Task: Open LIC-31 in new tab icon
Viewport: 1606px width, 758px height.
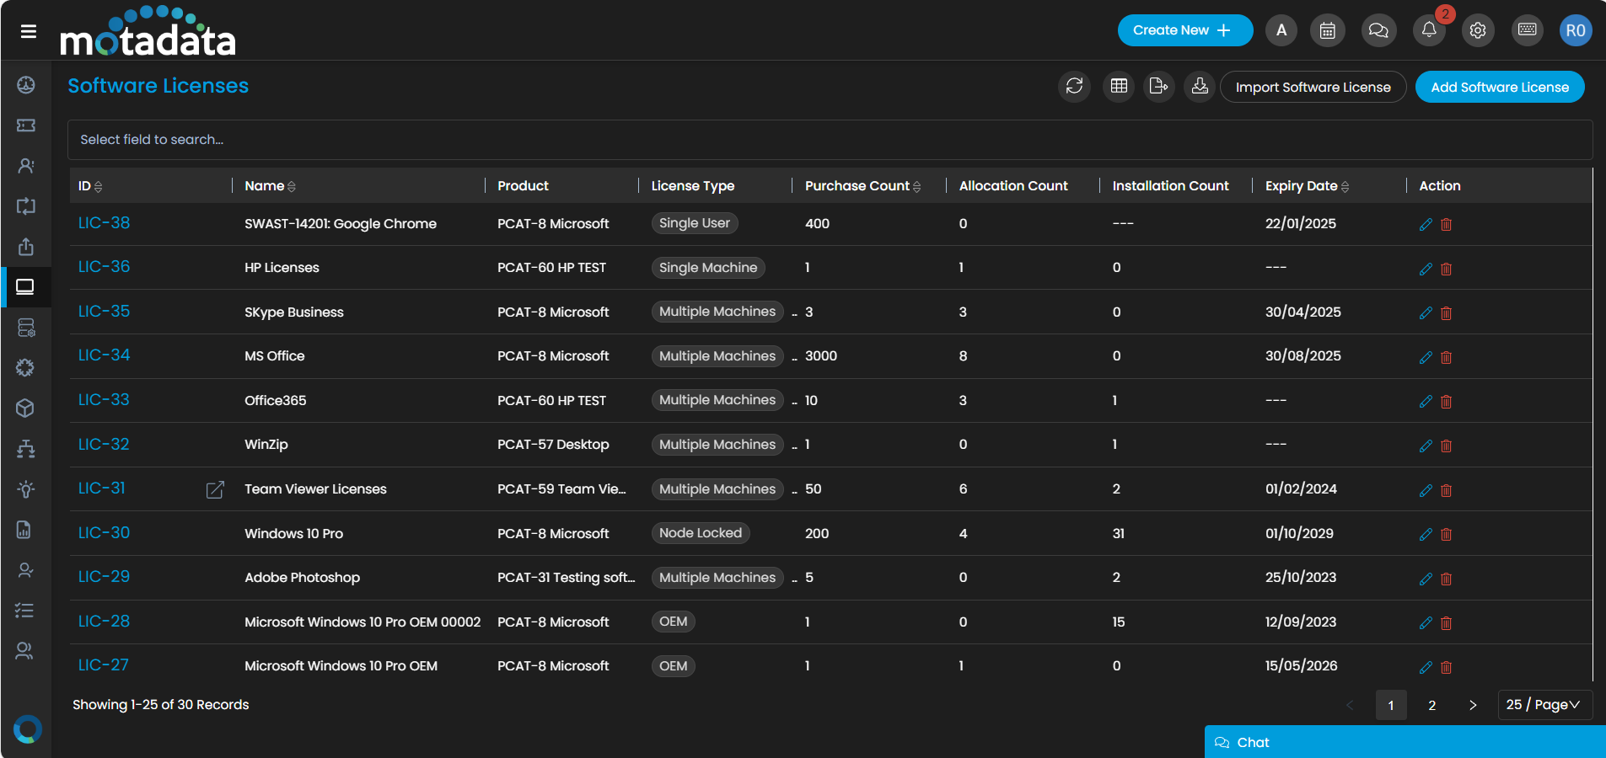Action: tap(215, 490)
